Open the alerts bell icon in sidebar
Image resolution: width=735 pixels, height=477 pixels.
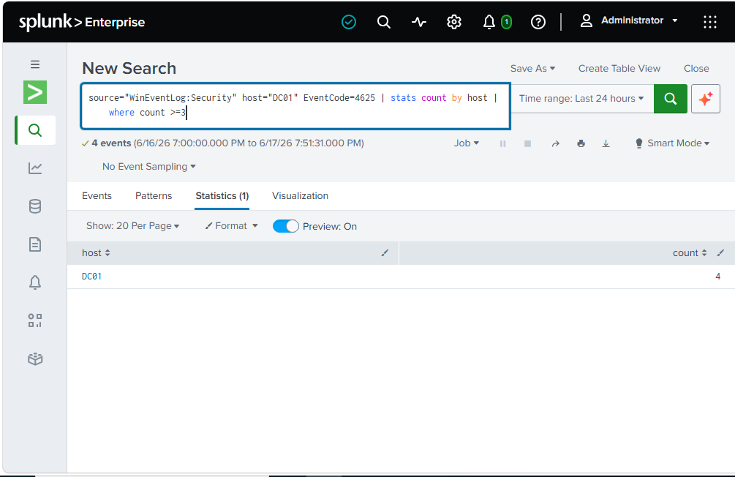35,282
